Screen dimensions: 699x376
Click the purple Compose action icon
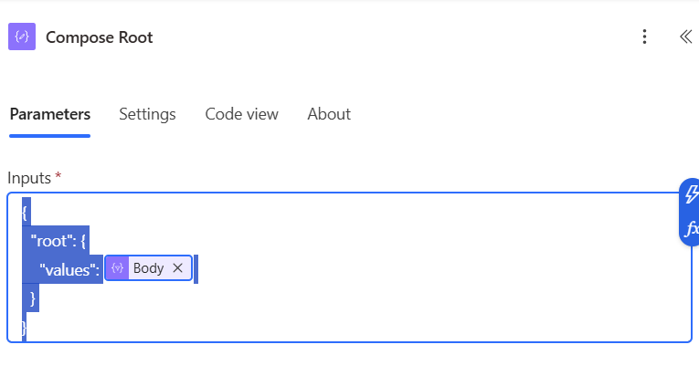22,37
